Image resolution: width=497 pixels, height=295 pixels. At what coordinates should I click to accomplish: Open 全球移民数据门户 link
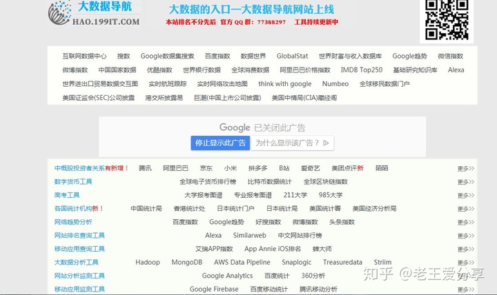384,84
